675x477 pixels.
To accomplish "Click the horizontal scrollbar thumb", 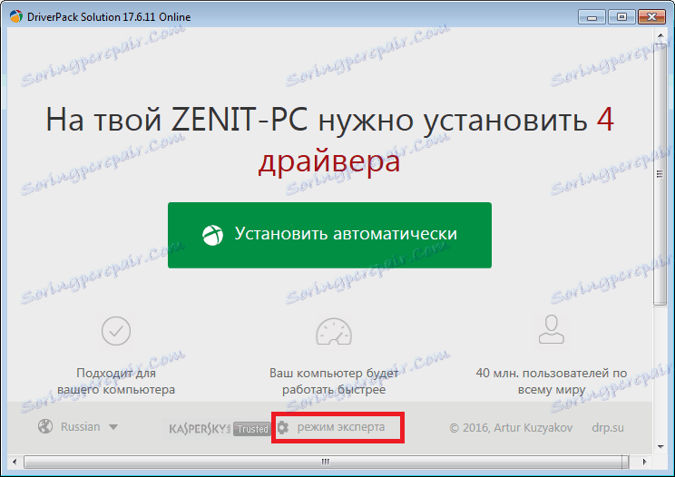I will [x=326, y=462].
